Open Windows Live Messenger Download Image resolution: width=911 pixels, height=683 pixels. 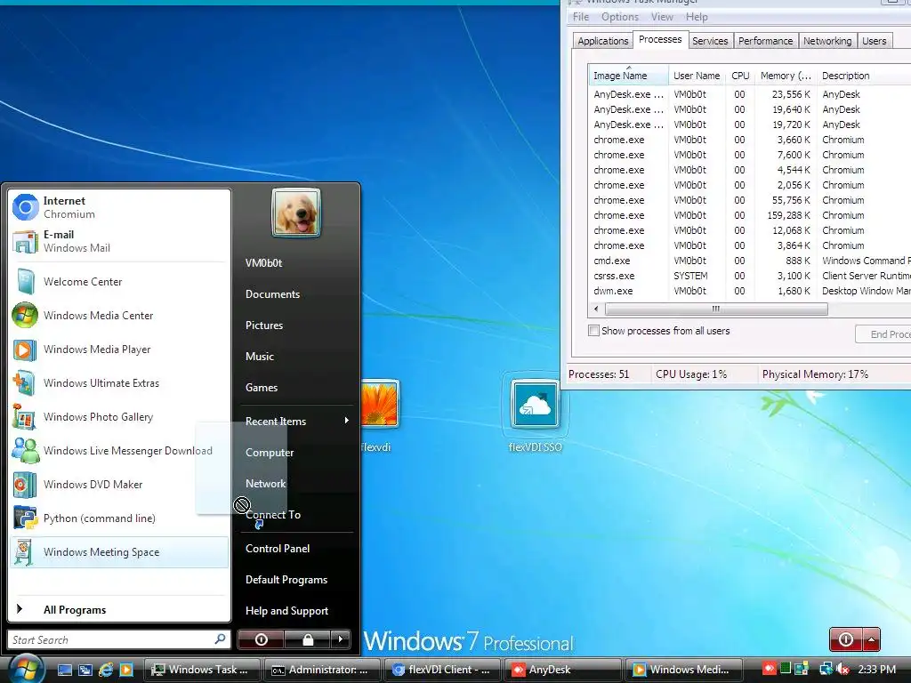[119, 451]
